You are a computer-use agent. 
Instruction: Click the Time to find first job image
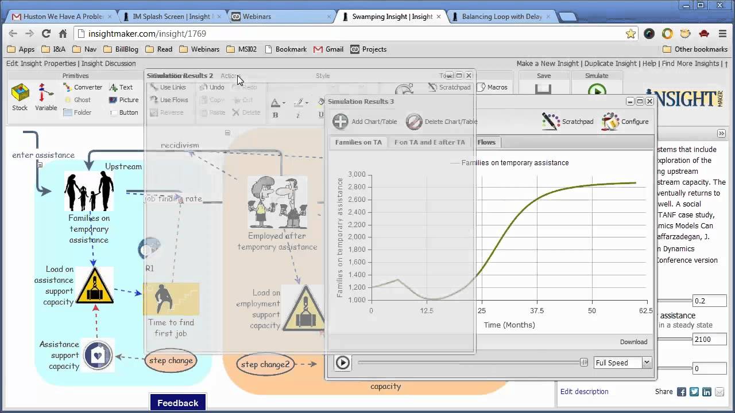click(x=171, y=299)
